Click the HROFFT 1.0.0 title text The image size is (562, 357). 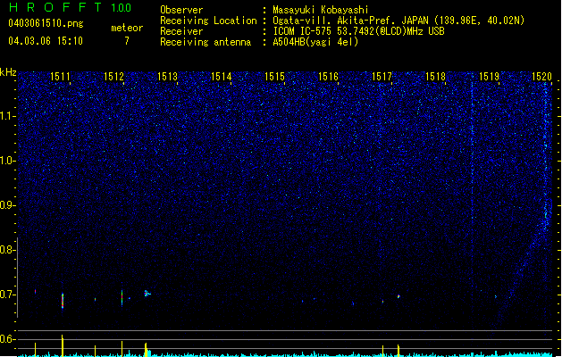tap(71, 7)
